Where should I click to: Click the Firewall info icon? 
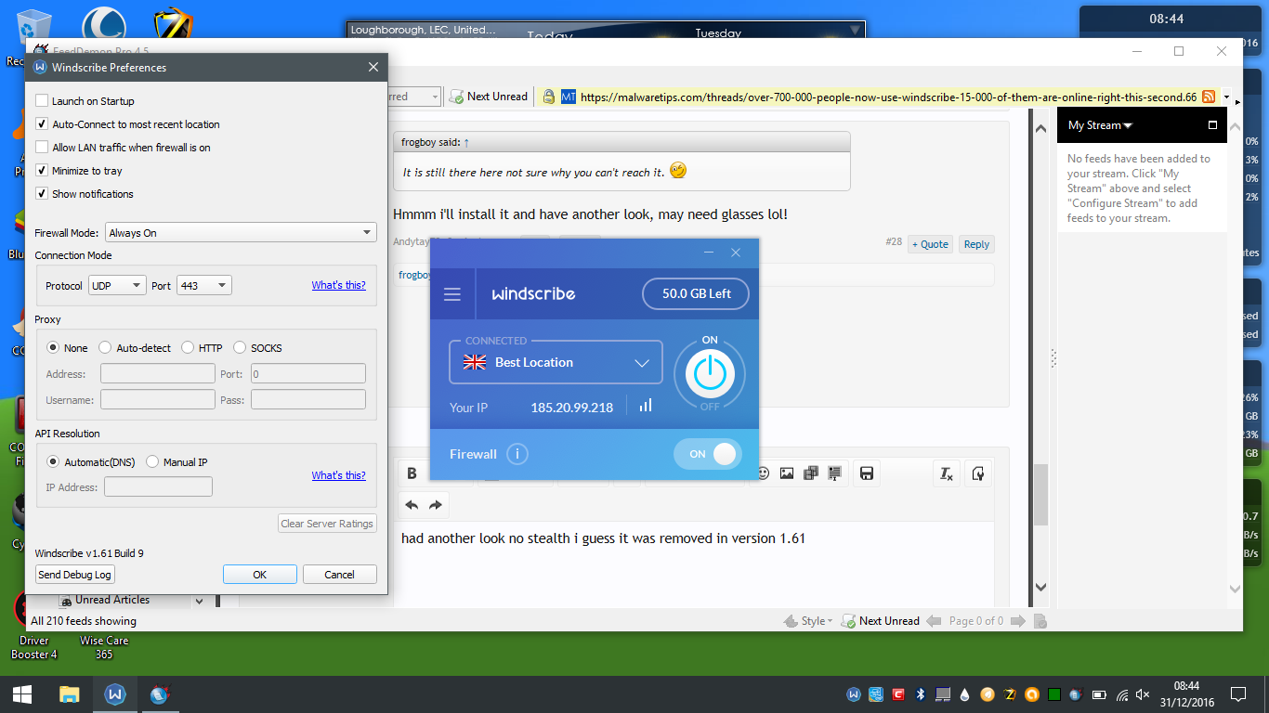[x=517, y=454]
